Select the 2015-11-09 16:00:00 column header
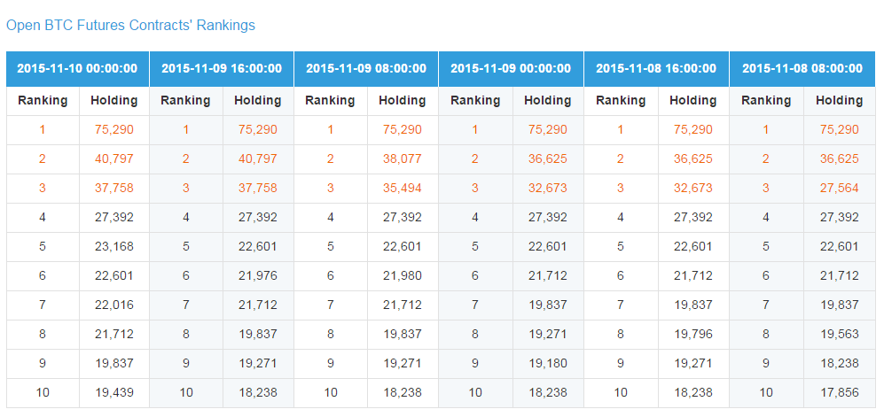 pyautogui.click(x=222, y=69)
